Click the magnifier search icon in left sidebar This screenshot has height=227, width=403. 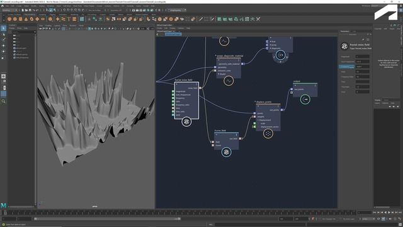click(x=3, y=102)
